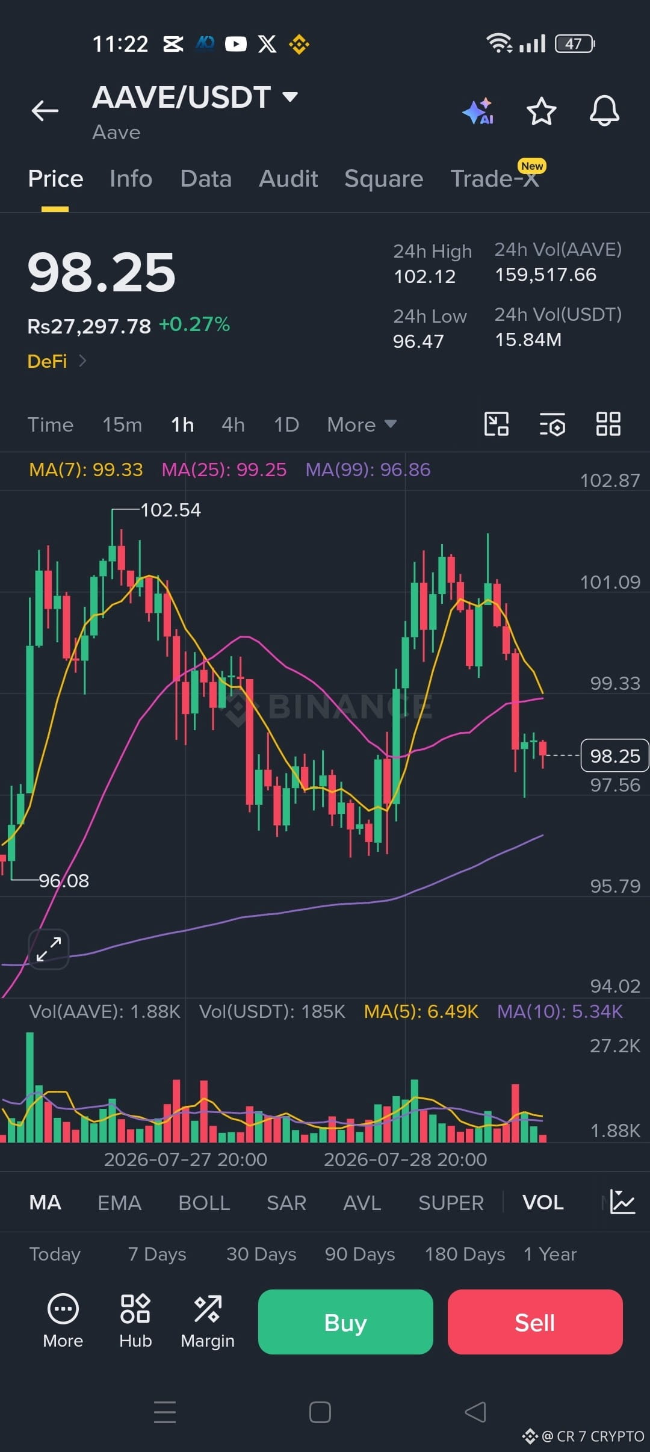Tap Android back navigation triangle
The height and width of the screenshot is (1452, 650).
pyautogui.click(x=475, y=1412)
